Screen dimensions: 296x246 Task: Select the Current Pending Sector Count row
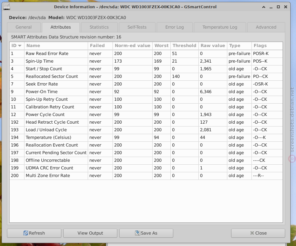pos(146,153)
